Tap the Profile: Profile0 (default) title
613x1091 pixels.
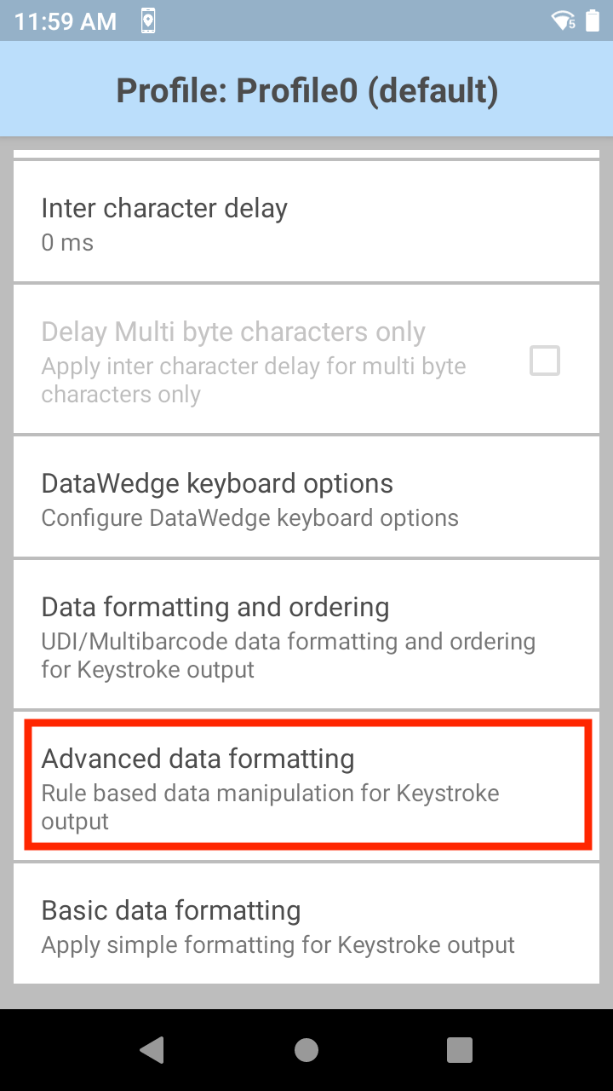306,89
